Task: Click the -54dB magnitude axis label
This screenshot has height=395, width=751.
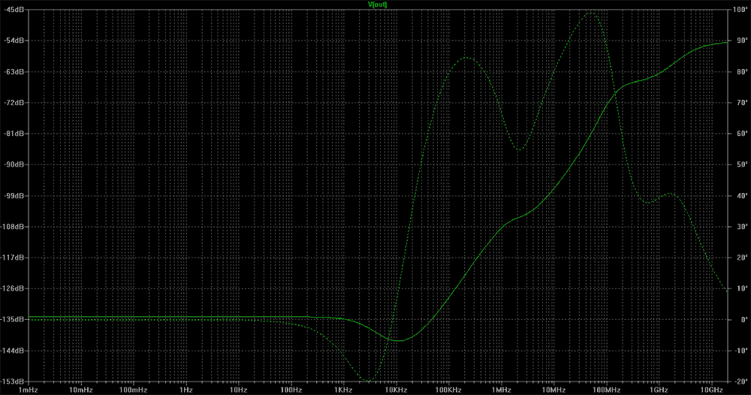Action: coord(14,41)
